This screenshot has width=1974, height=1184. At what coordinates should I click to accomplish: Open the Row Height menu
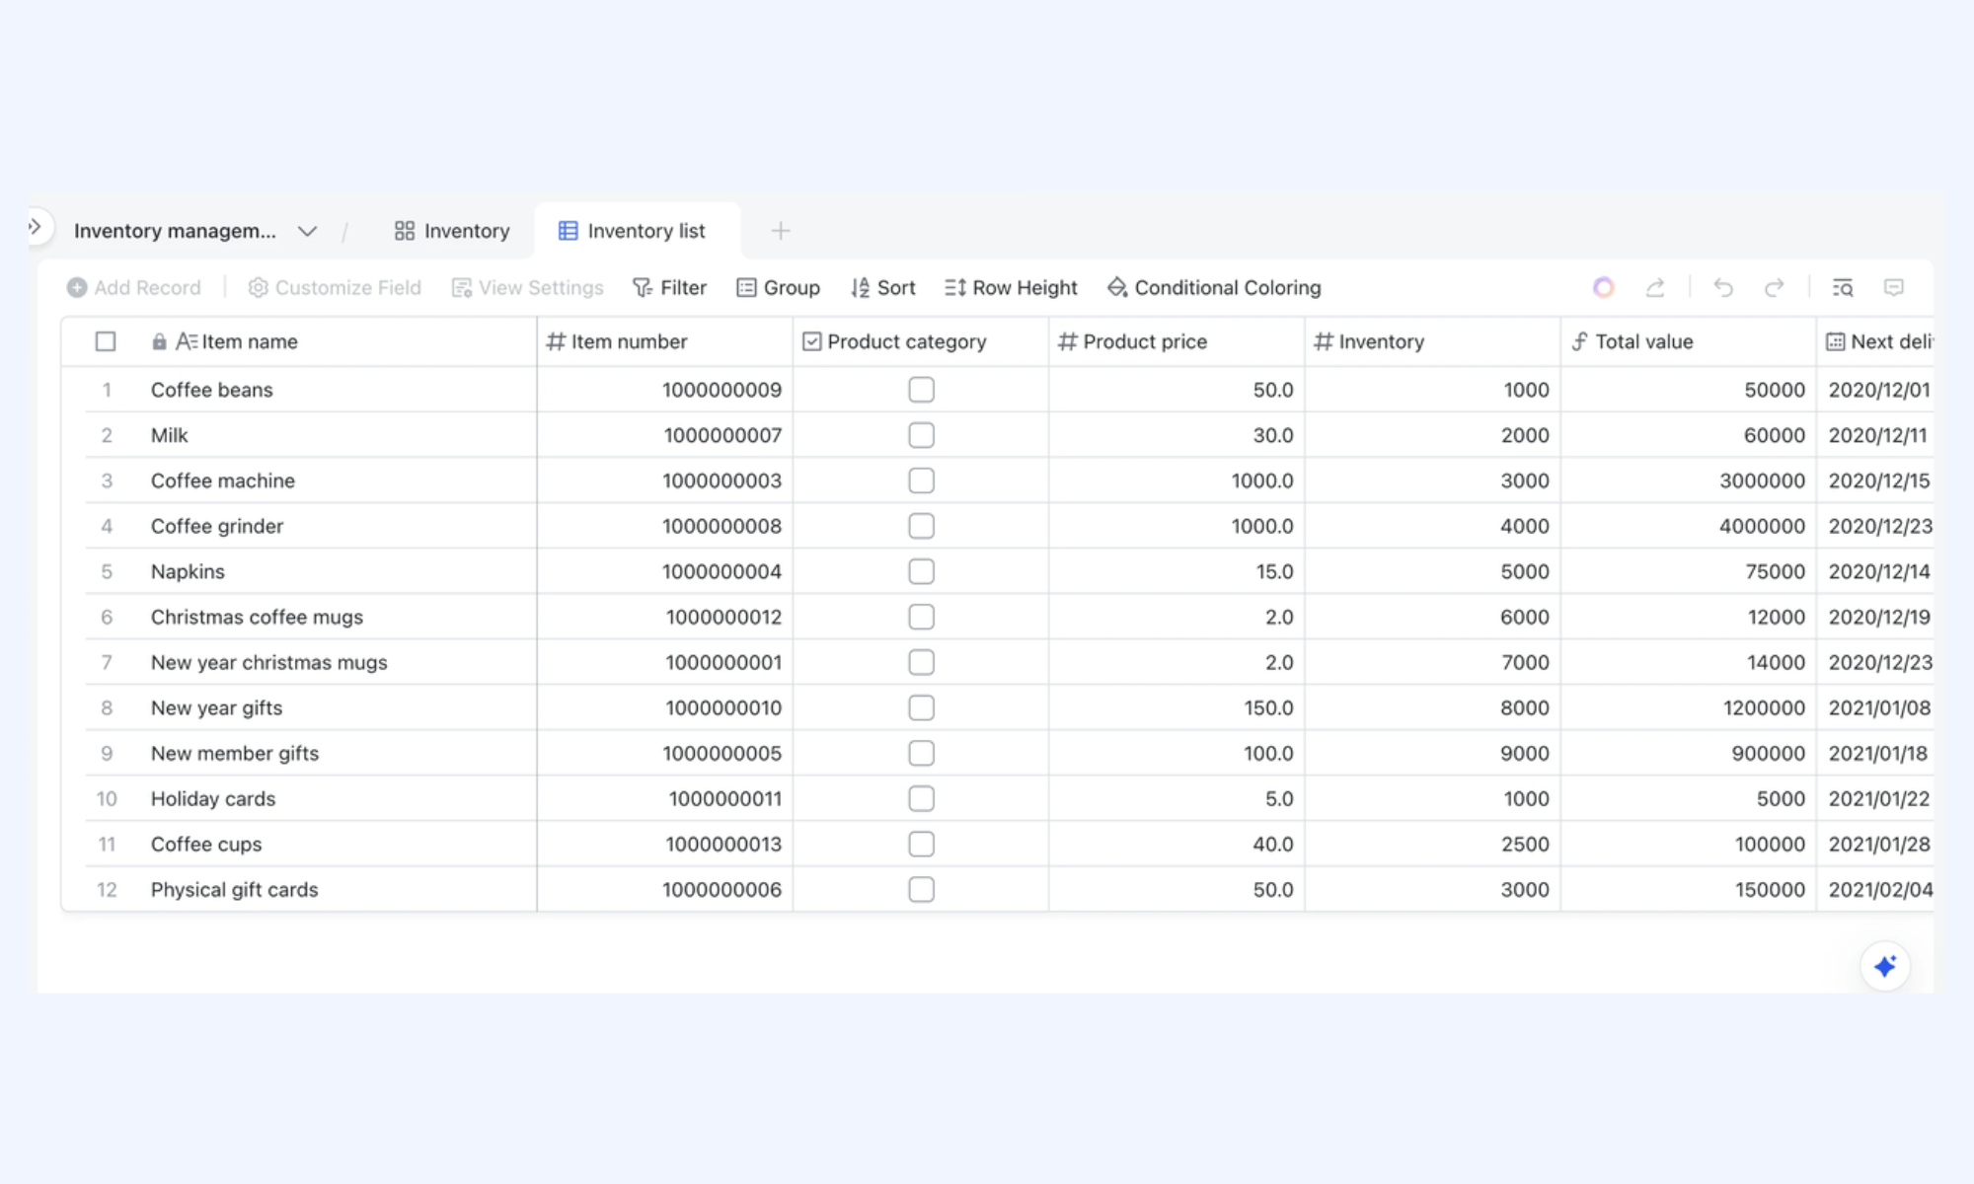click(x=1011, y=287)
